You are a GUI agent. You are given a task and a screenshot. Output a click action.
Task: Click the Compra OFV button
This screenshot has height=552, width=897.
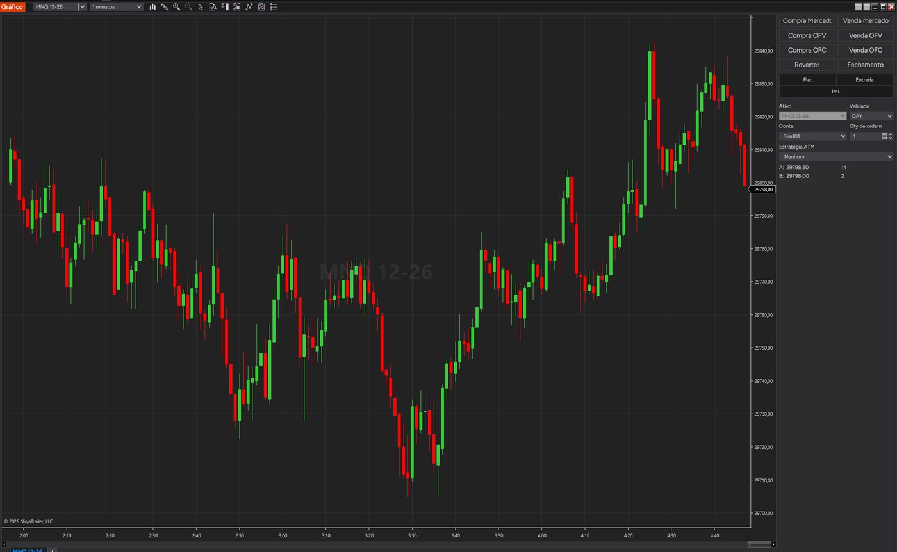[x=807, y=35]
